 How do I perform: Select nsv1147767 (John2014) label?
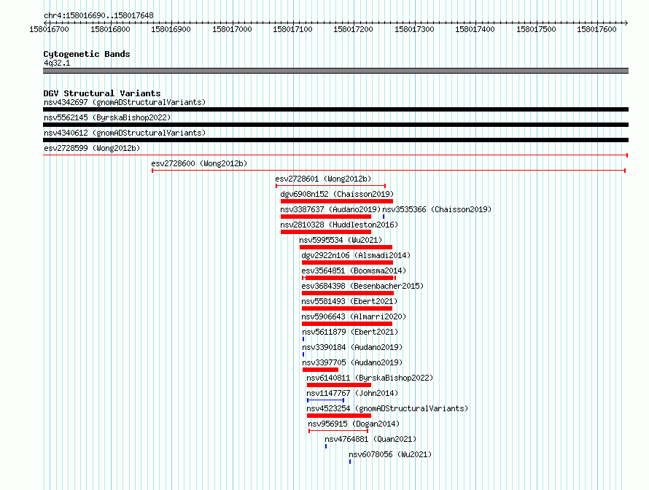[352, 393]
